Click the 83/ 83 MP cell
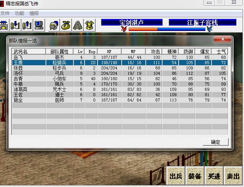Image resolution: width=244 pixels, height=187 pixels. tap(134, 89)
